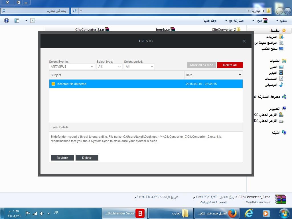
Task: Open the Explorer help icon
Action: point(7,21)
